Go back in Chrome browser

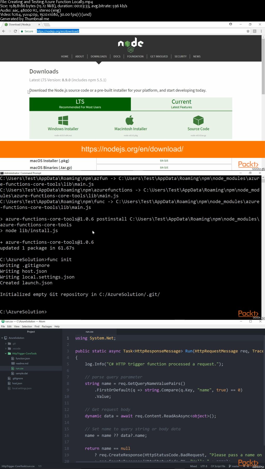point(4,31)
